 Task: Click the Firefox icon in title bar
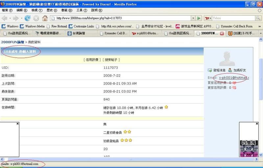point(3,4)
